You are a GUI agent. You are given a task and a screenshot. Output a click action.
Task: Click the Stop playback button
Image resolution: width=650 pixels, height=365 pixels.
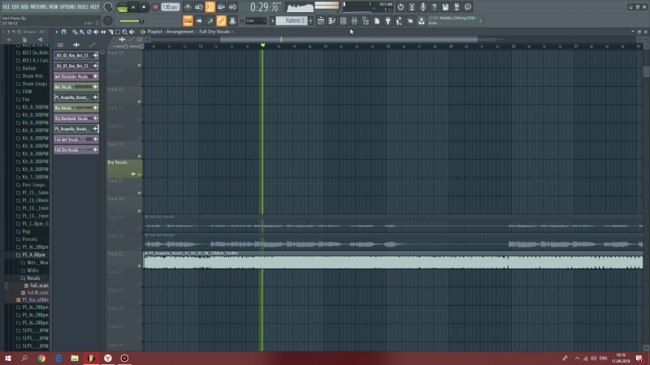click(x=144, y=7)
